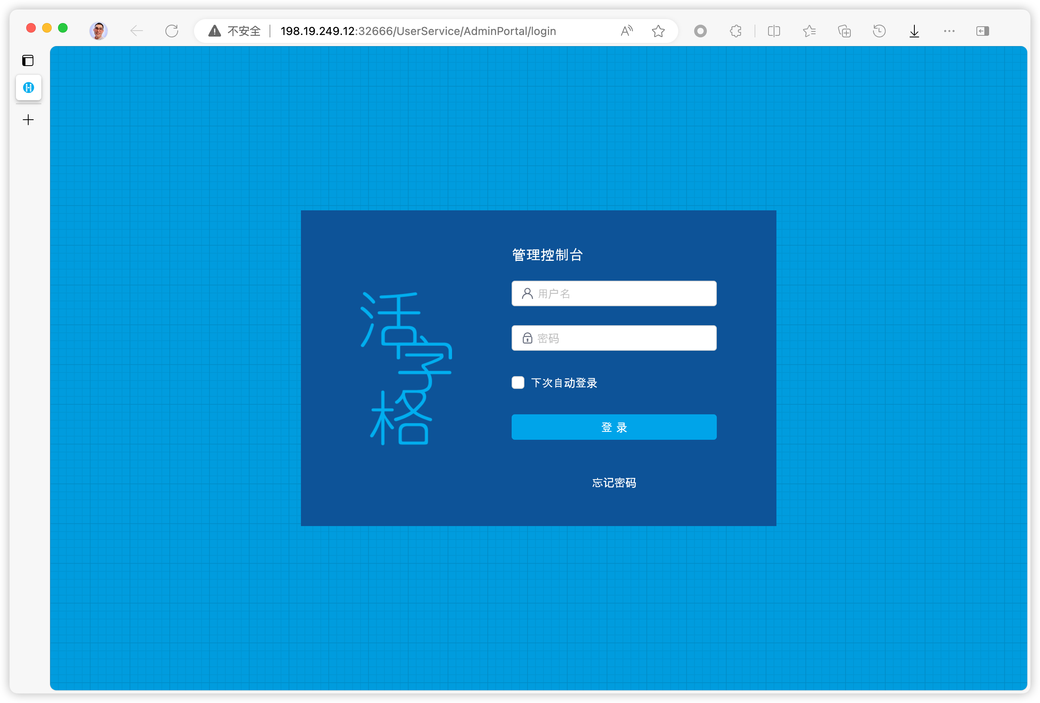Click the 用户名 username field
Screen dimensions: 1040x703
614,293
